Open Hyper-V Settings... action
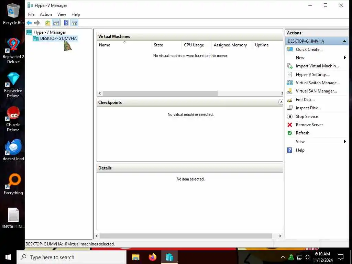This screenshot has width=352, height=264. [312, 75]
